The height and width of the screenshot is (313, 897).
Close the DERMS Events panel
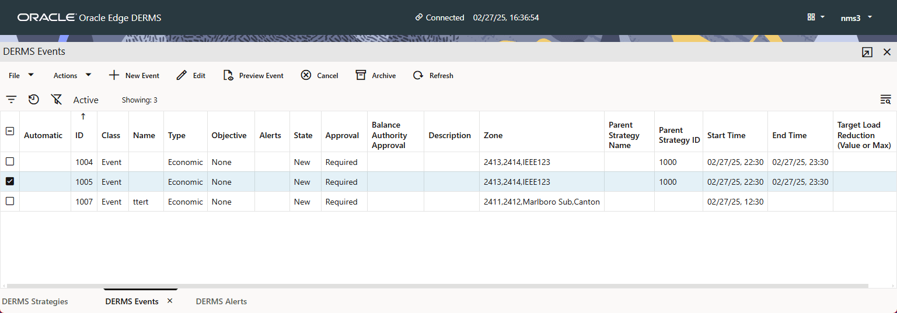(x=887, y=52)
